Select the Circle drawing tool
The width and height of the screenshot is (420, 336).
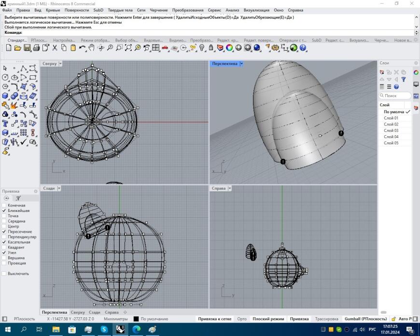coord(5,77)
